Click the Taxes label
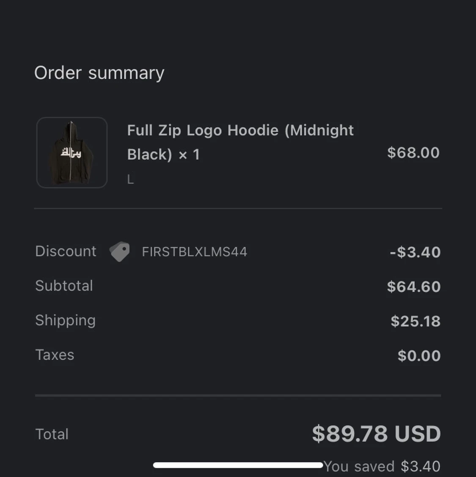476x477 pixels. (x=55, y=355)
